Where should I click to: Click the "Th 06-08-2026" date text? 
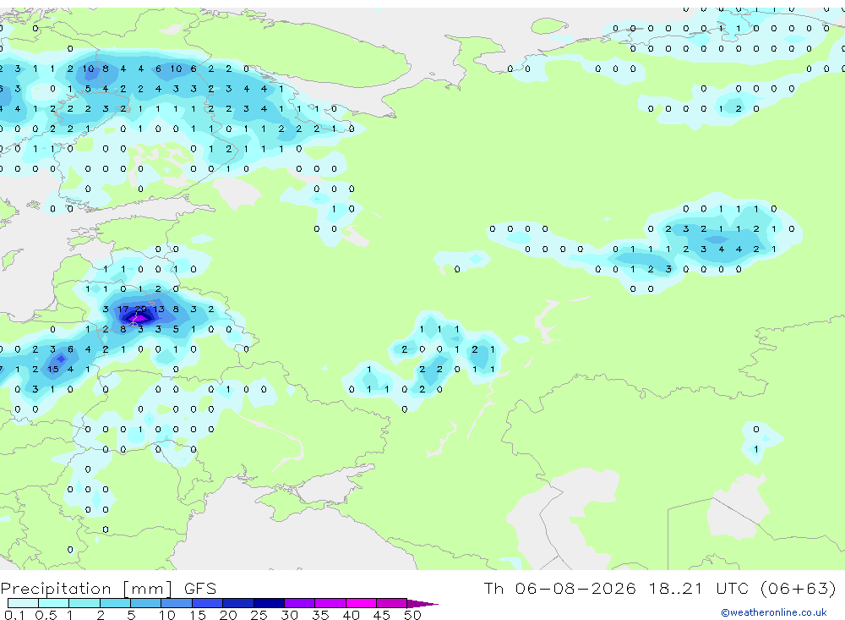click(x=559, y=589)
